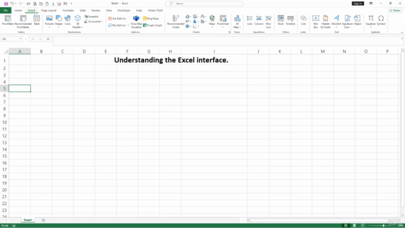Select the Sheet1 tab

28,220
